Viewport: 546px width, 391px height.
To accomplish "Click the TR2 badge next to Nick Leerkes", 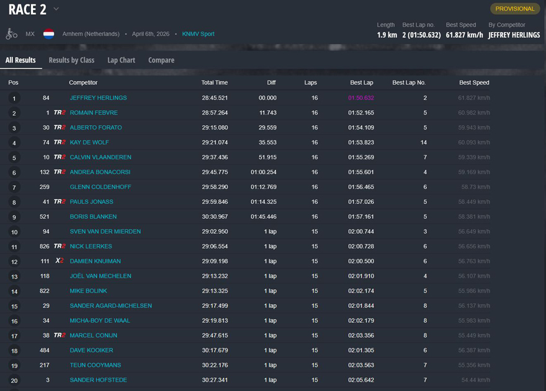I will tap(60, 247).
